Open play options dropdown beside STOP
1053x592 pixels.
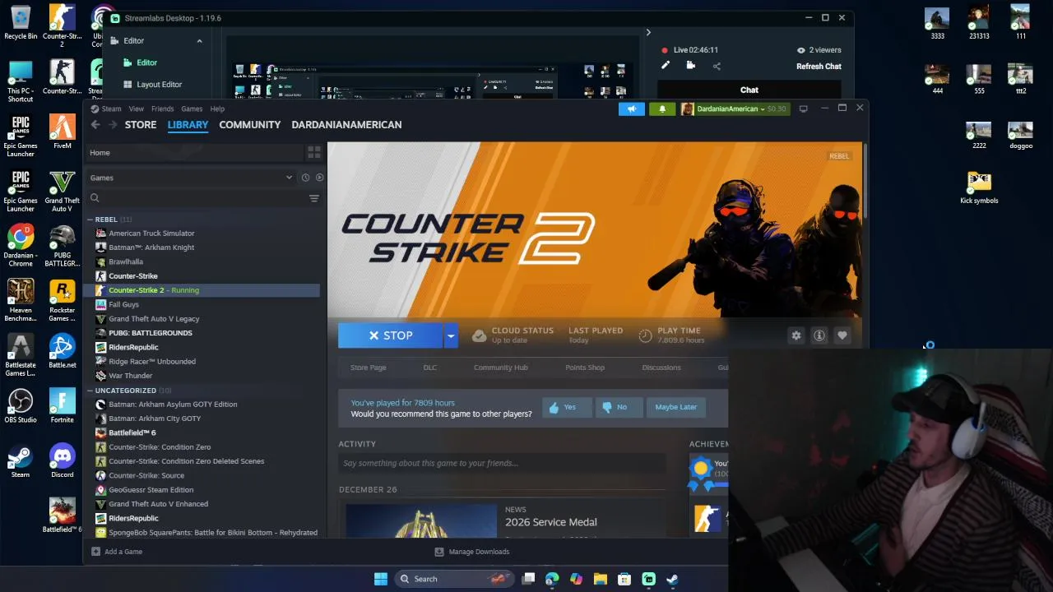click(450, 335)
